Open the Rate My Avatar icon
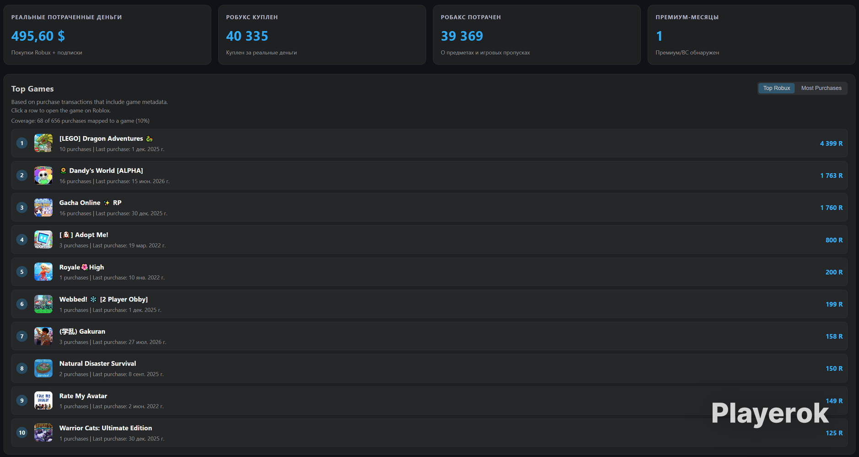 43,400
